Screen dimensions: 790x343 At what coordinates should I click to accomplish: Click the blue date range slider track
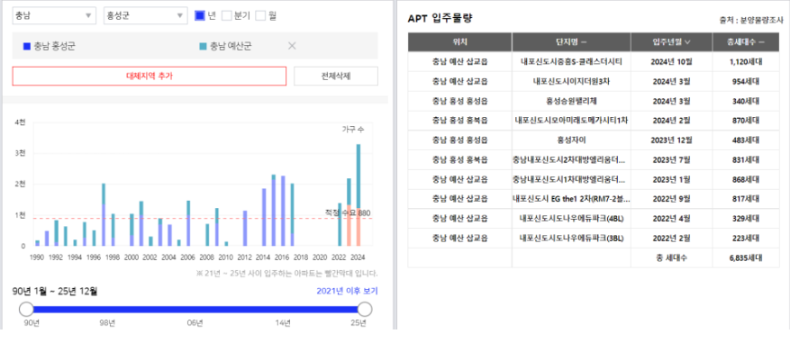(195, 309)
